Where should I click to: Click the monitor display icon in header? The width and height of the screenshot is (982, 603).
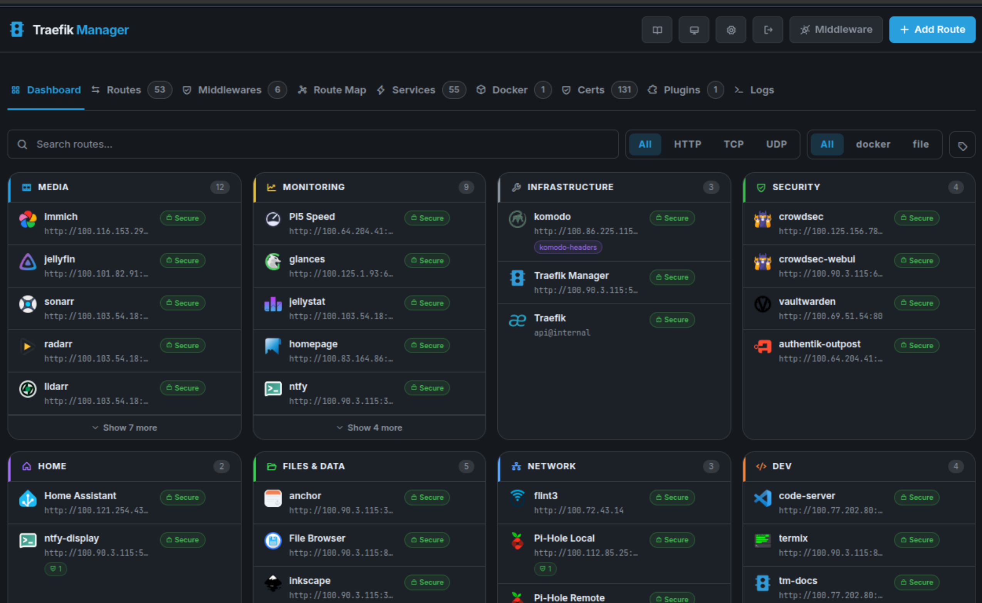(x=694, y=30)
